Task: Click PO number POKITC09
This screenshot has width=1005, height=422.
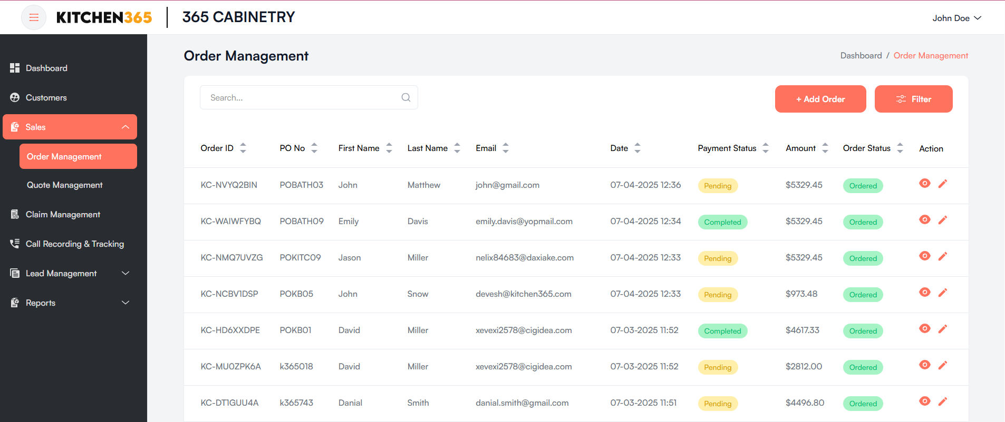Action: [x=300, y=257]
